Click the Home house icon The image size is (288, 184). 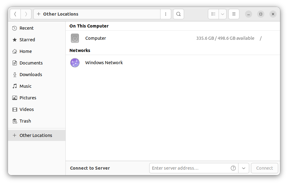tap(14, 51)
